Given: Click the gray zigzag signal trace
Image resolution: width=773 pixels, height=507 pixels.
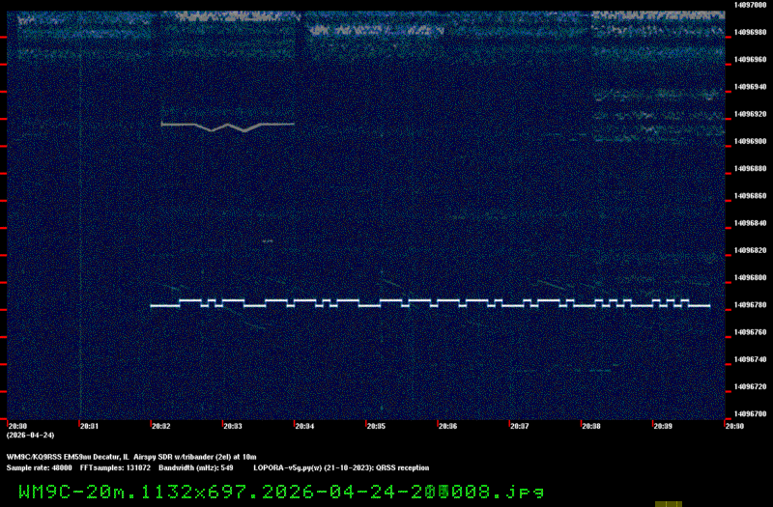Looking at the screenshot, I should click(228, 127).
